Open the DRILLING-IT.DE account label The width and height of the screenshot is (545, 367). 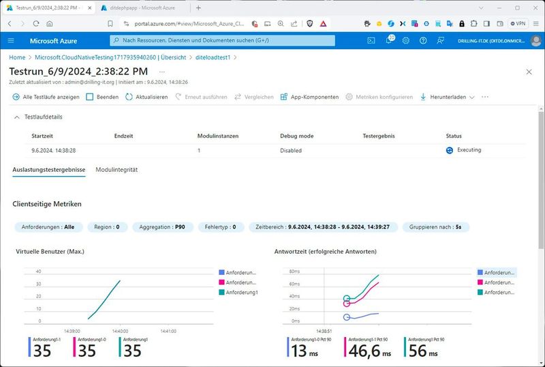click(491, 41)
